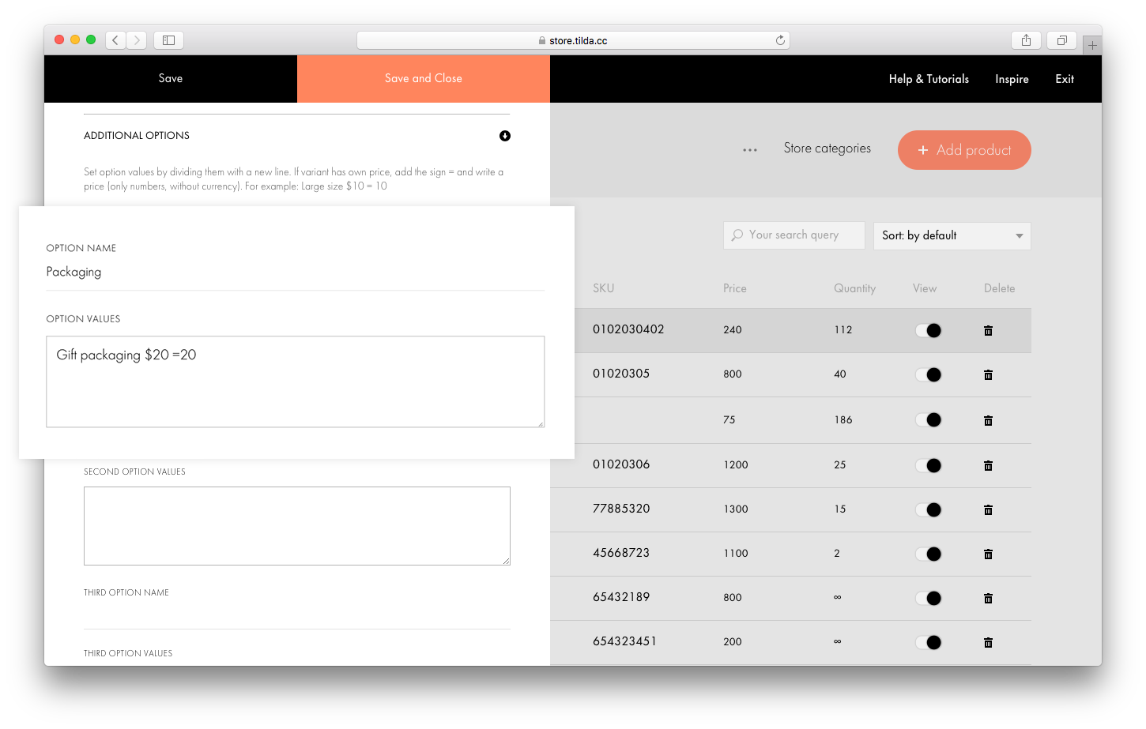This screenshot has width=1146, height=729.
Task: Click the Option Values textarea
Action: [x=295, y=381]
